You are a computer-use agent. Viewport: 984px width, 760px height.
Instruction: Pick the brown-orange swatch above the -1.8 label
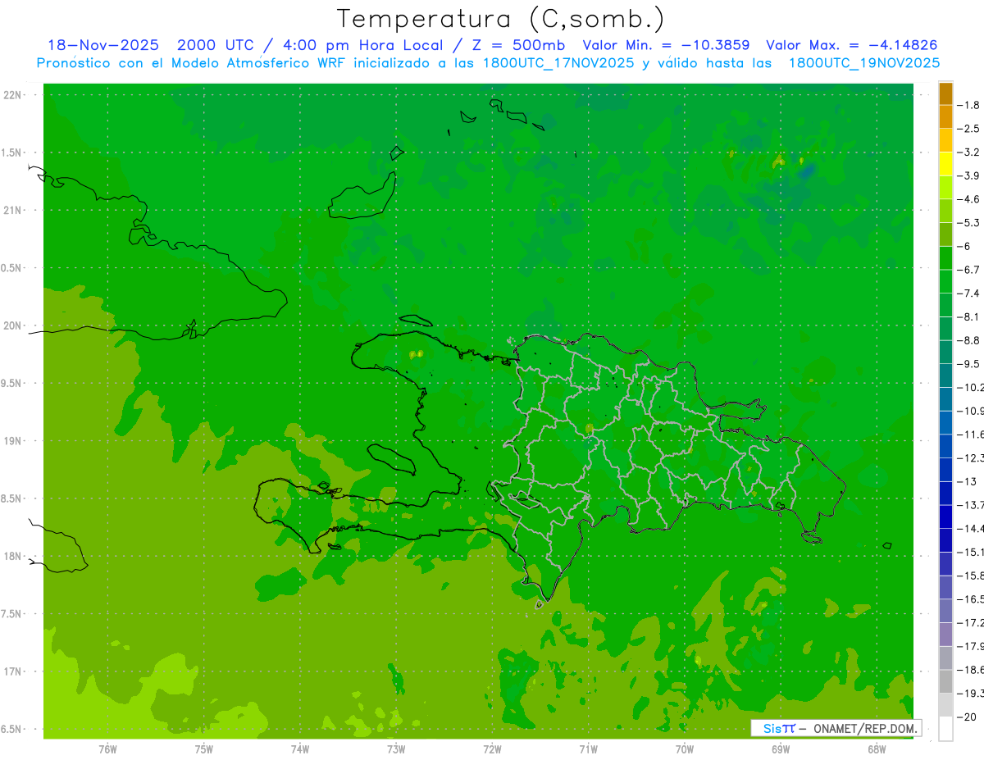(x=945, y=93)
